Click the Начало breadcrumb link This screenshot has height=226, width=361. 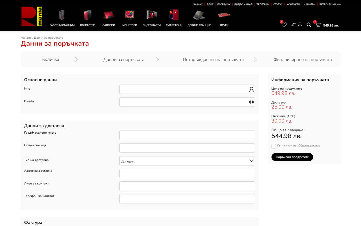26,38
